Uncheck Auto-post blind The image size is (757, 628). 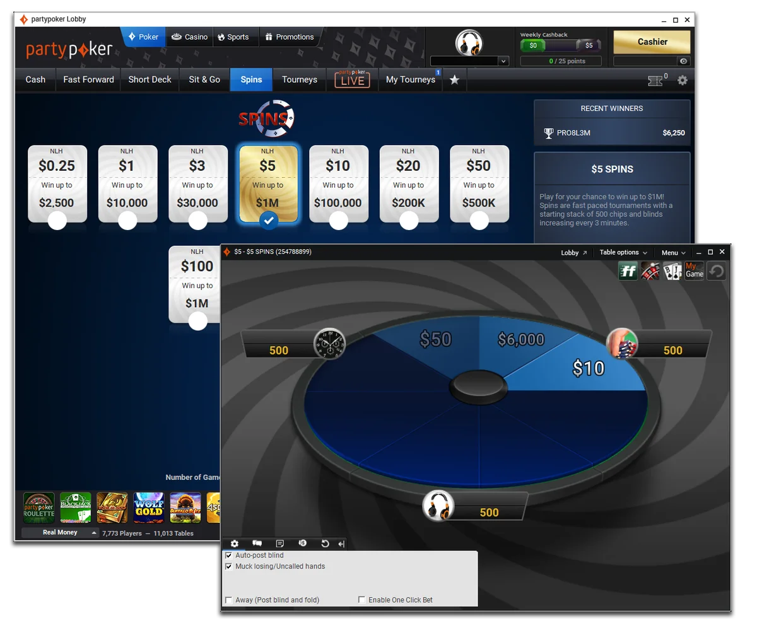tap(228, 555)
